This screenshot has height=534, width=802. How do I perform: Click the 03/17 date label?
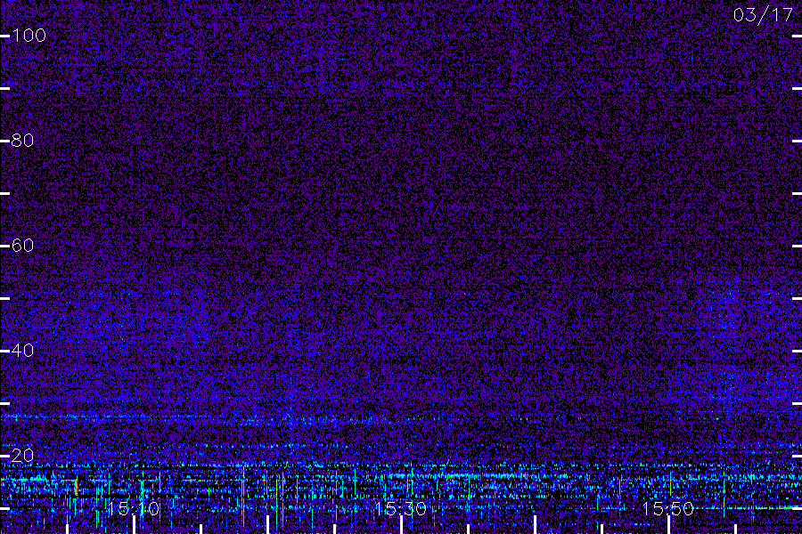point(763,15)
